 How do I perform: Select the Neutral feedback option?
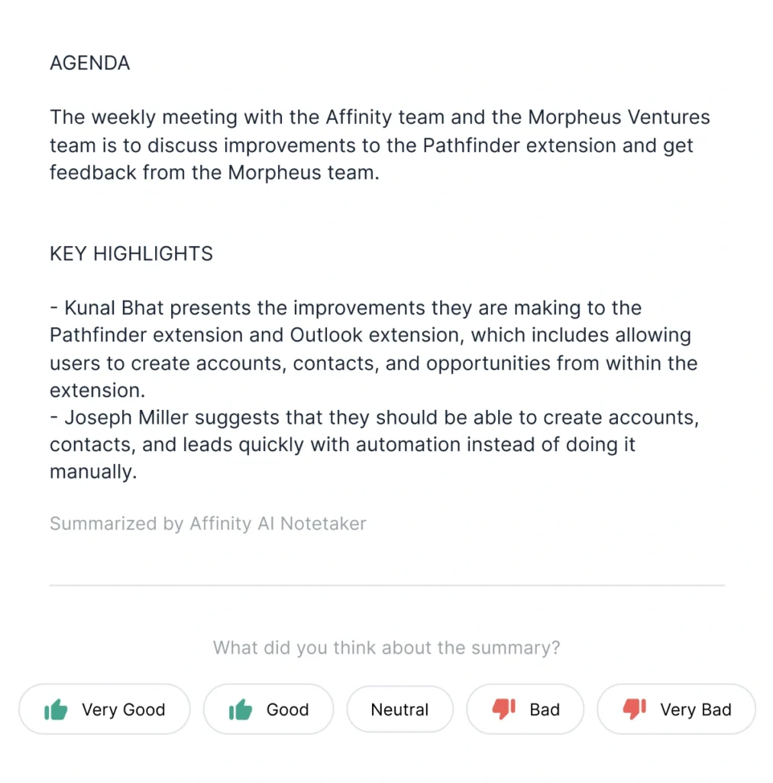click(399, 710)
